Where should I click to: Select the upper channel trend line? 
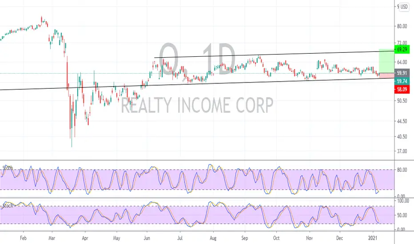[274, 54]
